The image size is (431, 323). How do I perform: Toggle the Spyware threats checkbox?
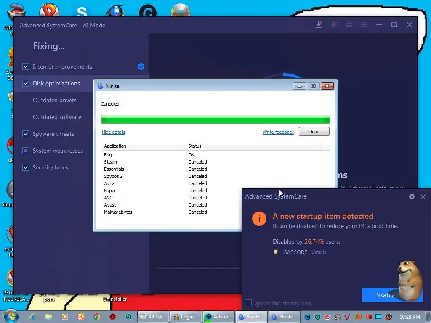26,134
